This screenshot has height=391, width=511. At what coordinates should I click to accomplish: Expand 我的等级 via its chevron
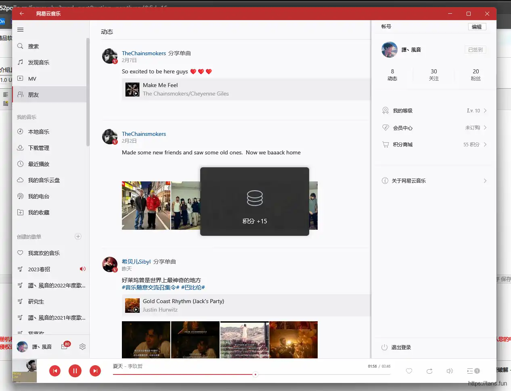485,110
